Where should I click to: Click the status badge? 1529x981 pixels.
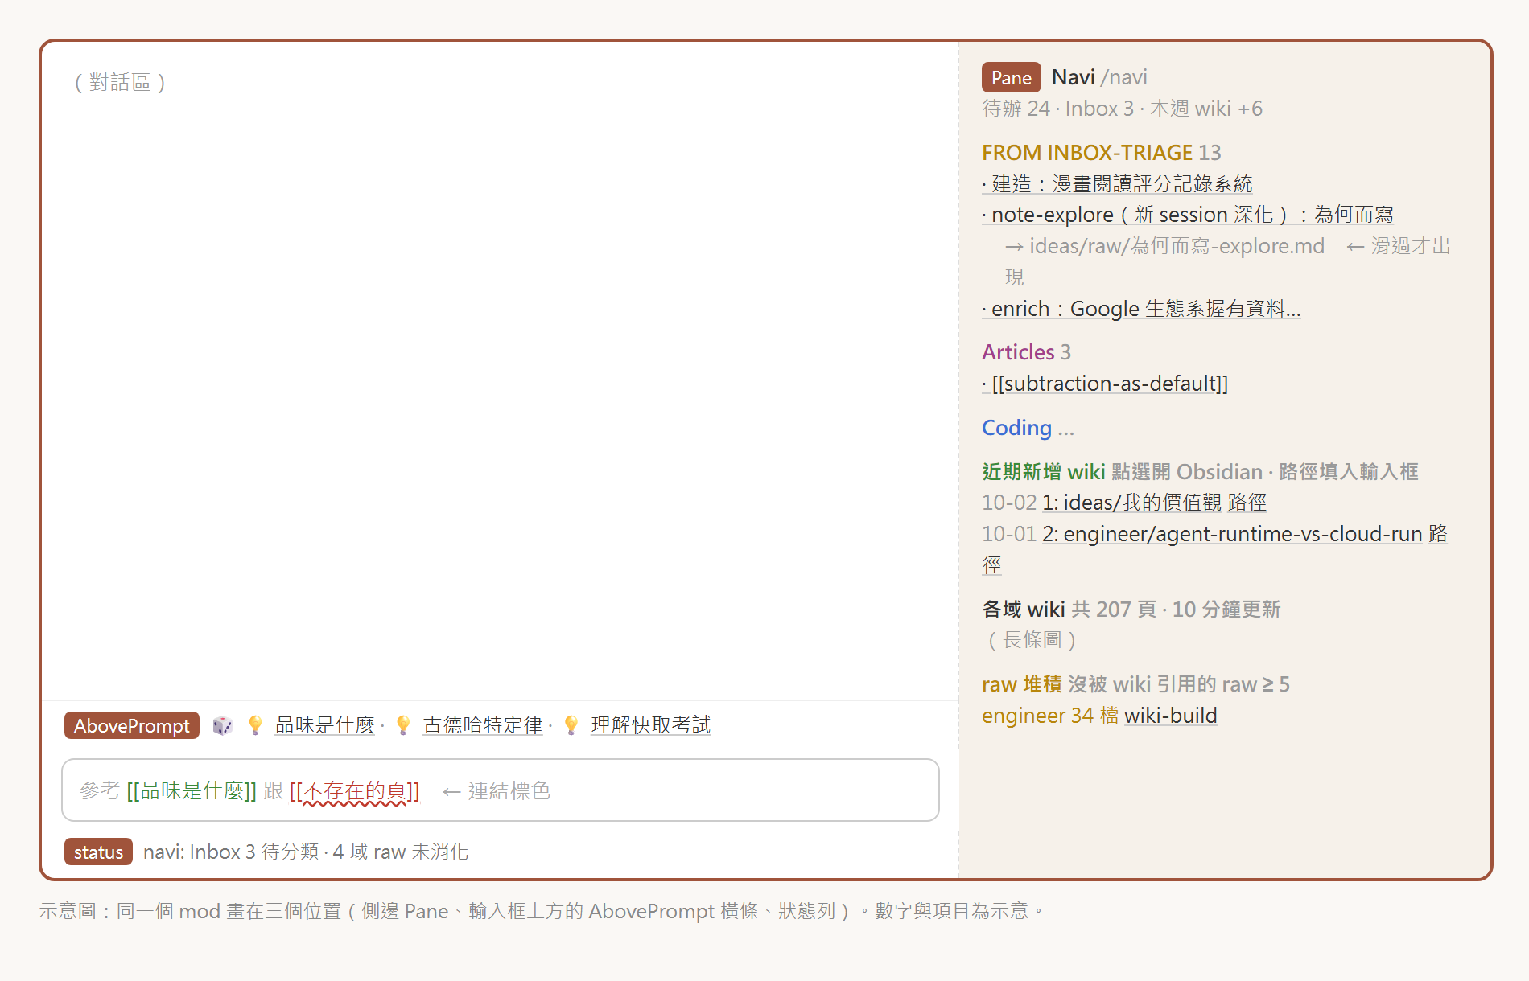pos(98,852)
